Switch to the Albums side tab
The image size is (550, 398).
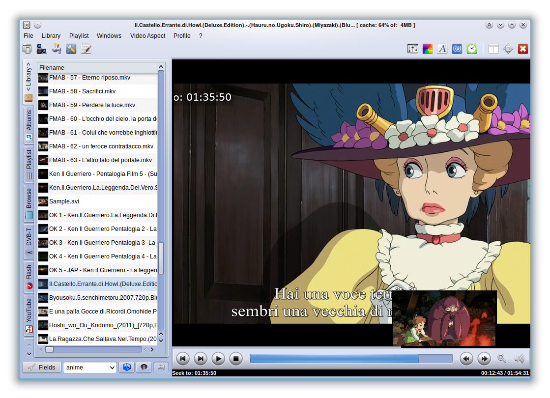coord(29,124)
